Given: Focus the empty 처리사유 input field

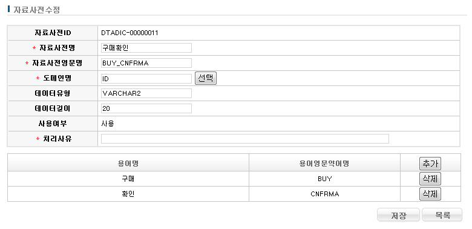Looking at the screenshot, I should pyautogui.click(x=245, y=139).
